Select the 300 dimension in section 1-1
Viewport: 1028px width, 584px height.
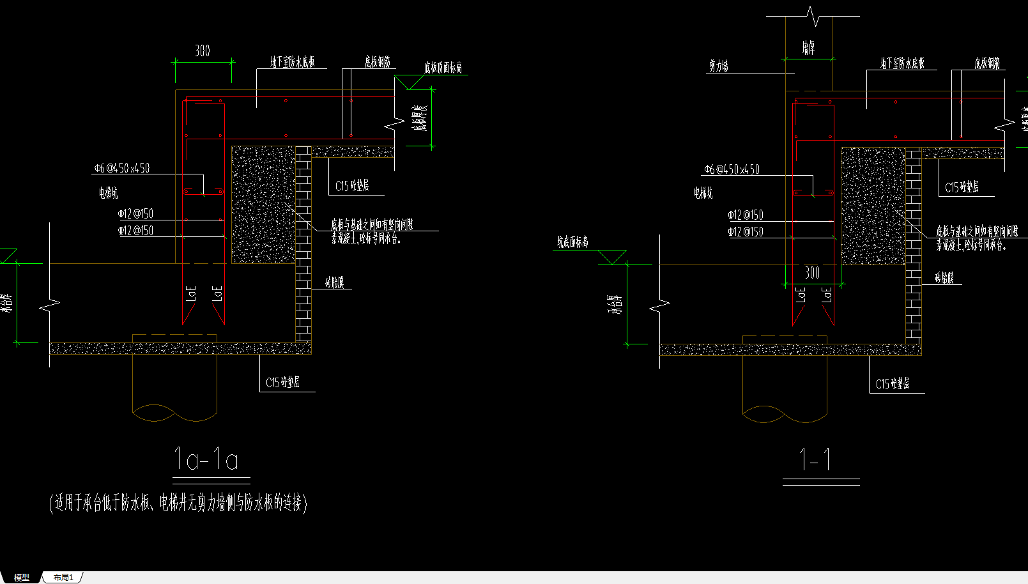(812, 273)
